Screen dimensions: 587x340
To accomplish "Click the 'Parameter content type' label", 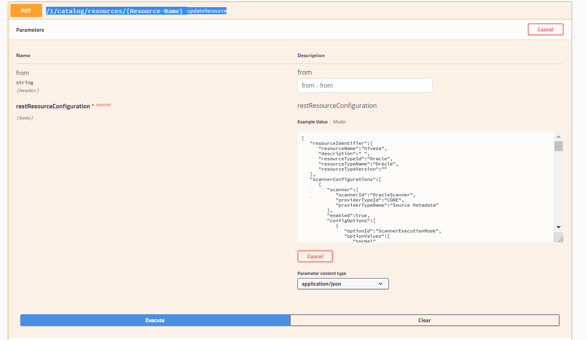I will tap(322, 273).
